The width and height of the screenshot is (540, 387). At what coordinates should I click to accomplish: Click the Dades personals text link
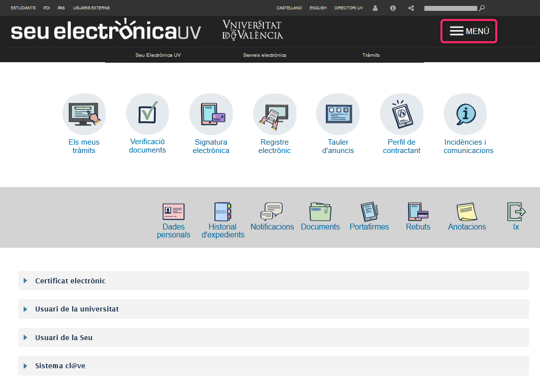[x=173, y=231]
